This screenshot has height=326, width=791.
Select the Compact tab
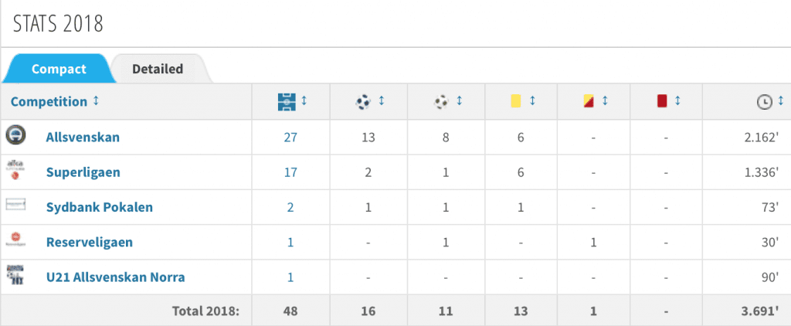(59, 69)
